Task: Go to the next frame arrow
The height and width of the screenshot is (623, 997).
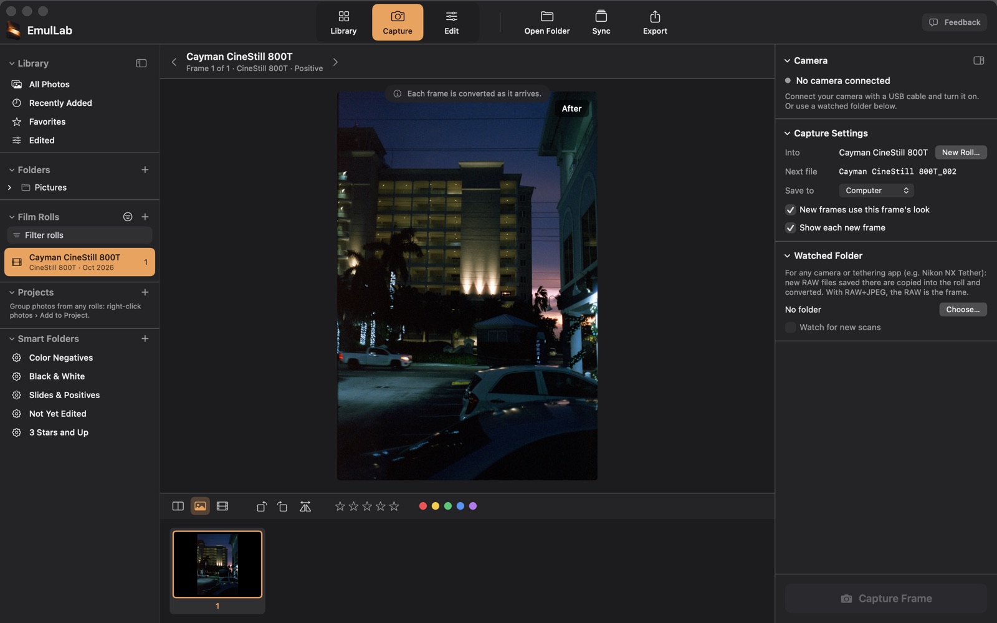Action: [x=335, y=62]
